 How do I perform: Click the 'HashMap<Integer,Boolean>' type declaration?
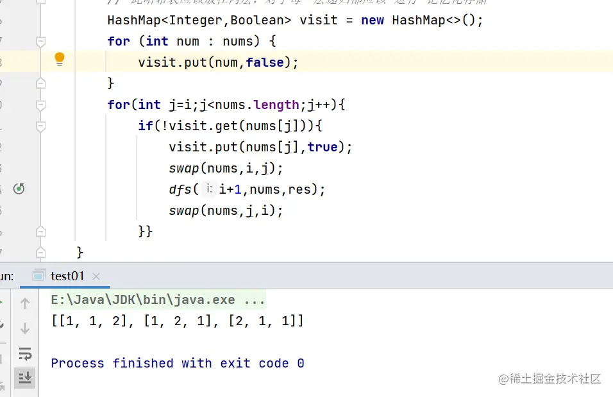(199, 21)
